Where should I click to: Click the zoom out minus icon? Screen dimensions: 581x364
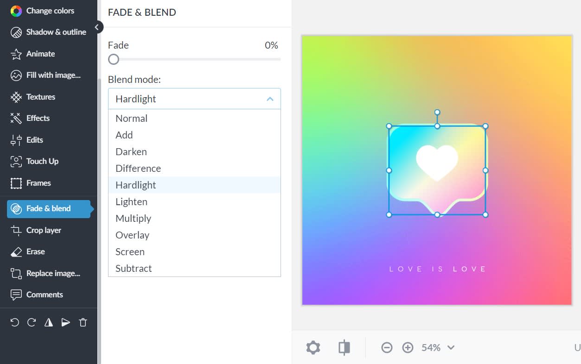[387, 348]
